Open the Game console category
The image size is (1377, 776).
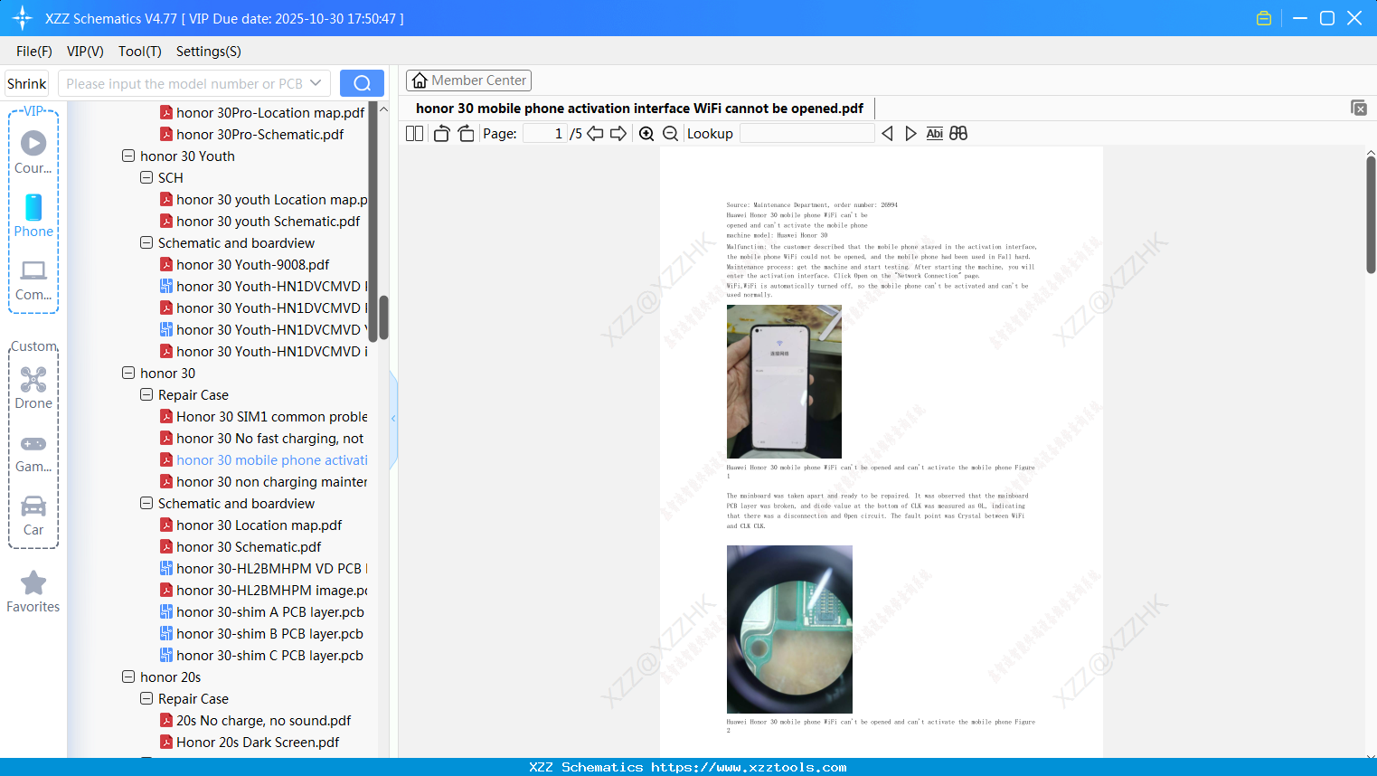33,453
